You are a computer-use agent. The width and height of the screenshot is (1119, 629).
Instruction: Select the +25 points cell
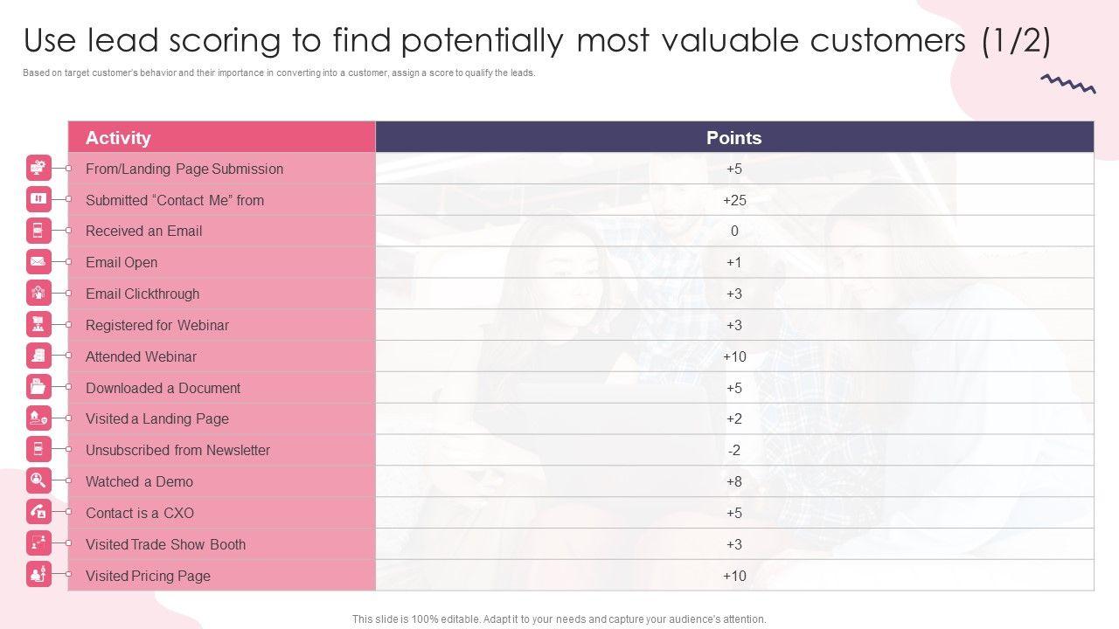734,200
